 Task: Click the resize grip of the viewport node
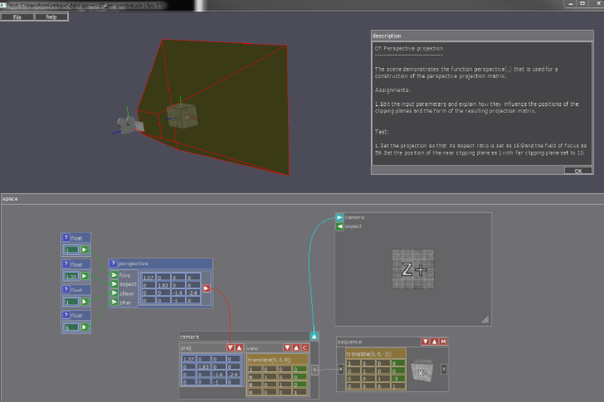tap(485, 320)
